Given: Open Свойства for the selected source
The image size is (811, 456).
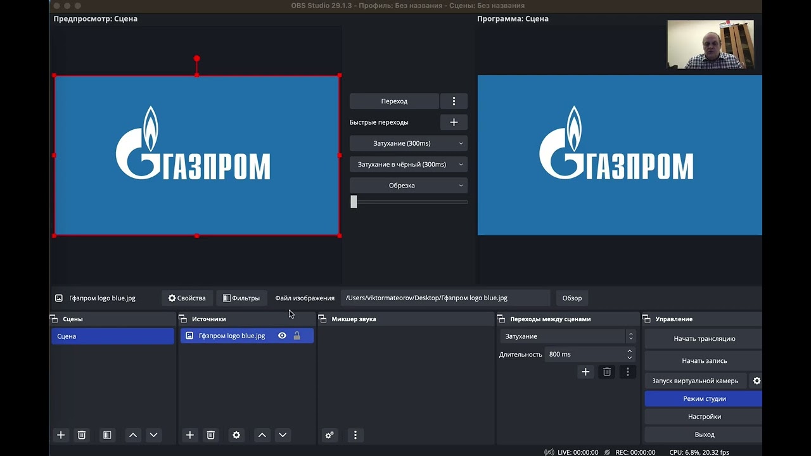Looking at the screenshot, I should (187, 298).
